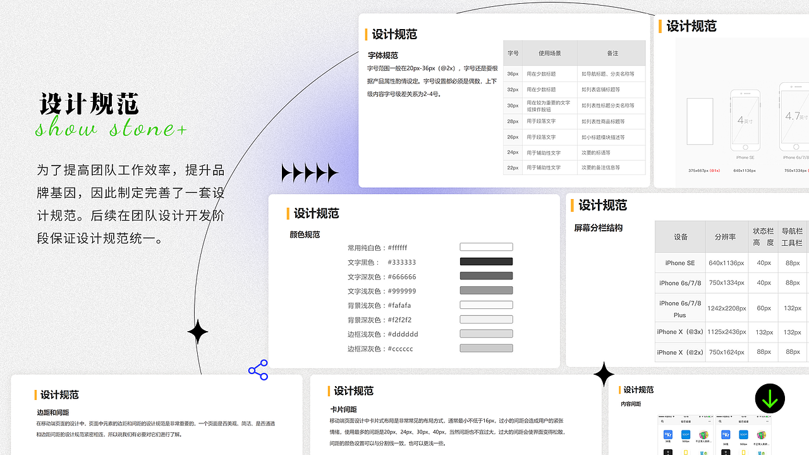Pick the #999999 light gray text swatch

pos(486,291)
